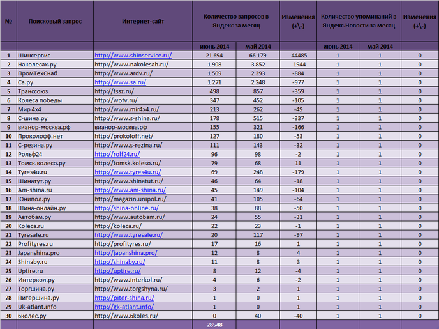This screenshot has height=329, width=439.
Task: Click the 'Колеса победы' query cell
Action: (x=55, y=100)
